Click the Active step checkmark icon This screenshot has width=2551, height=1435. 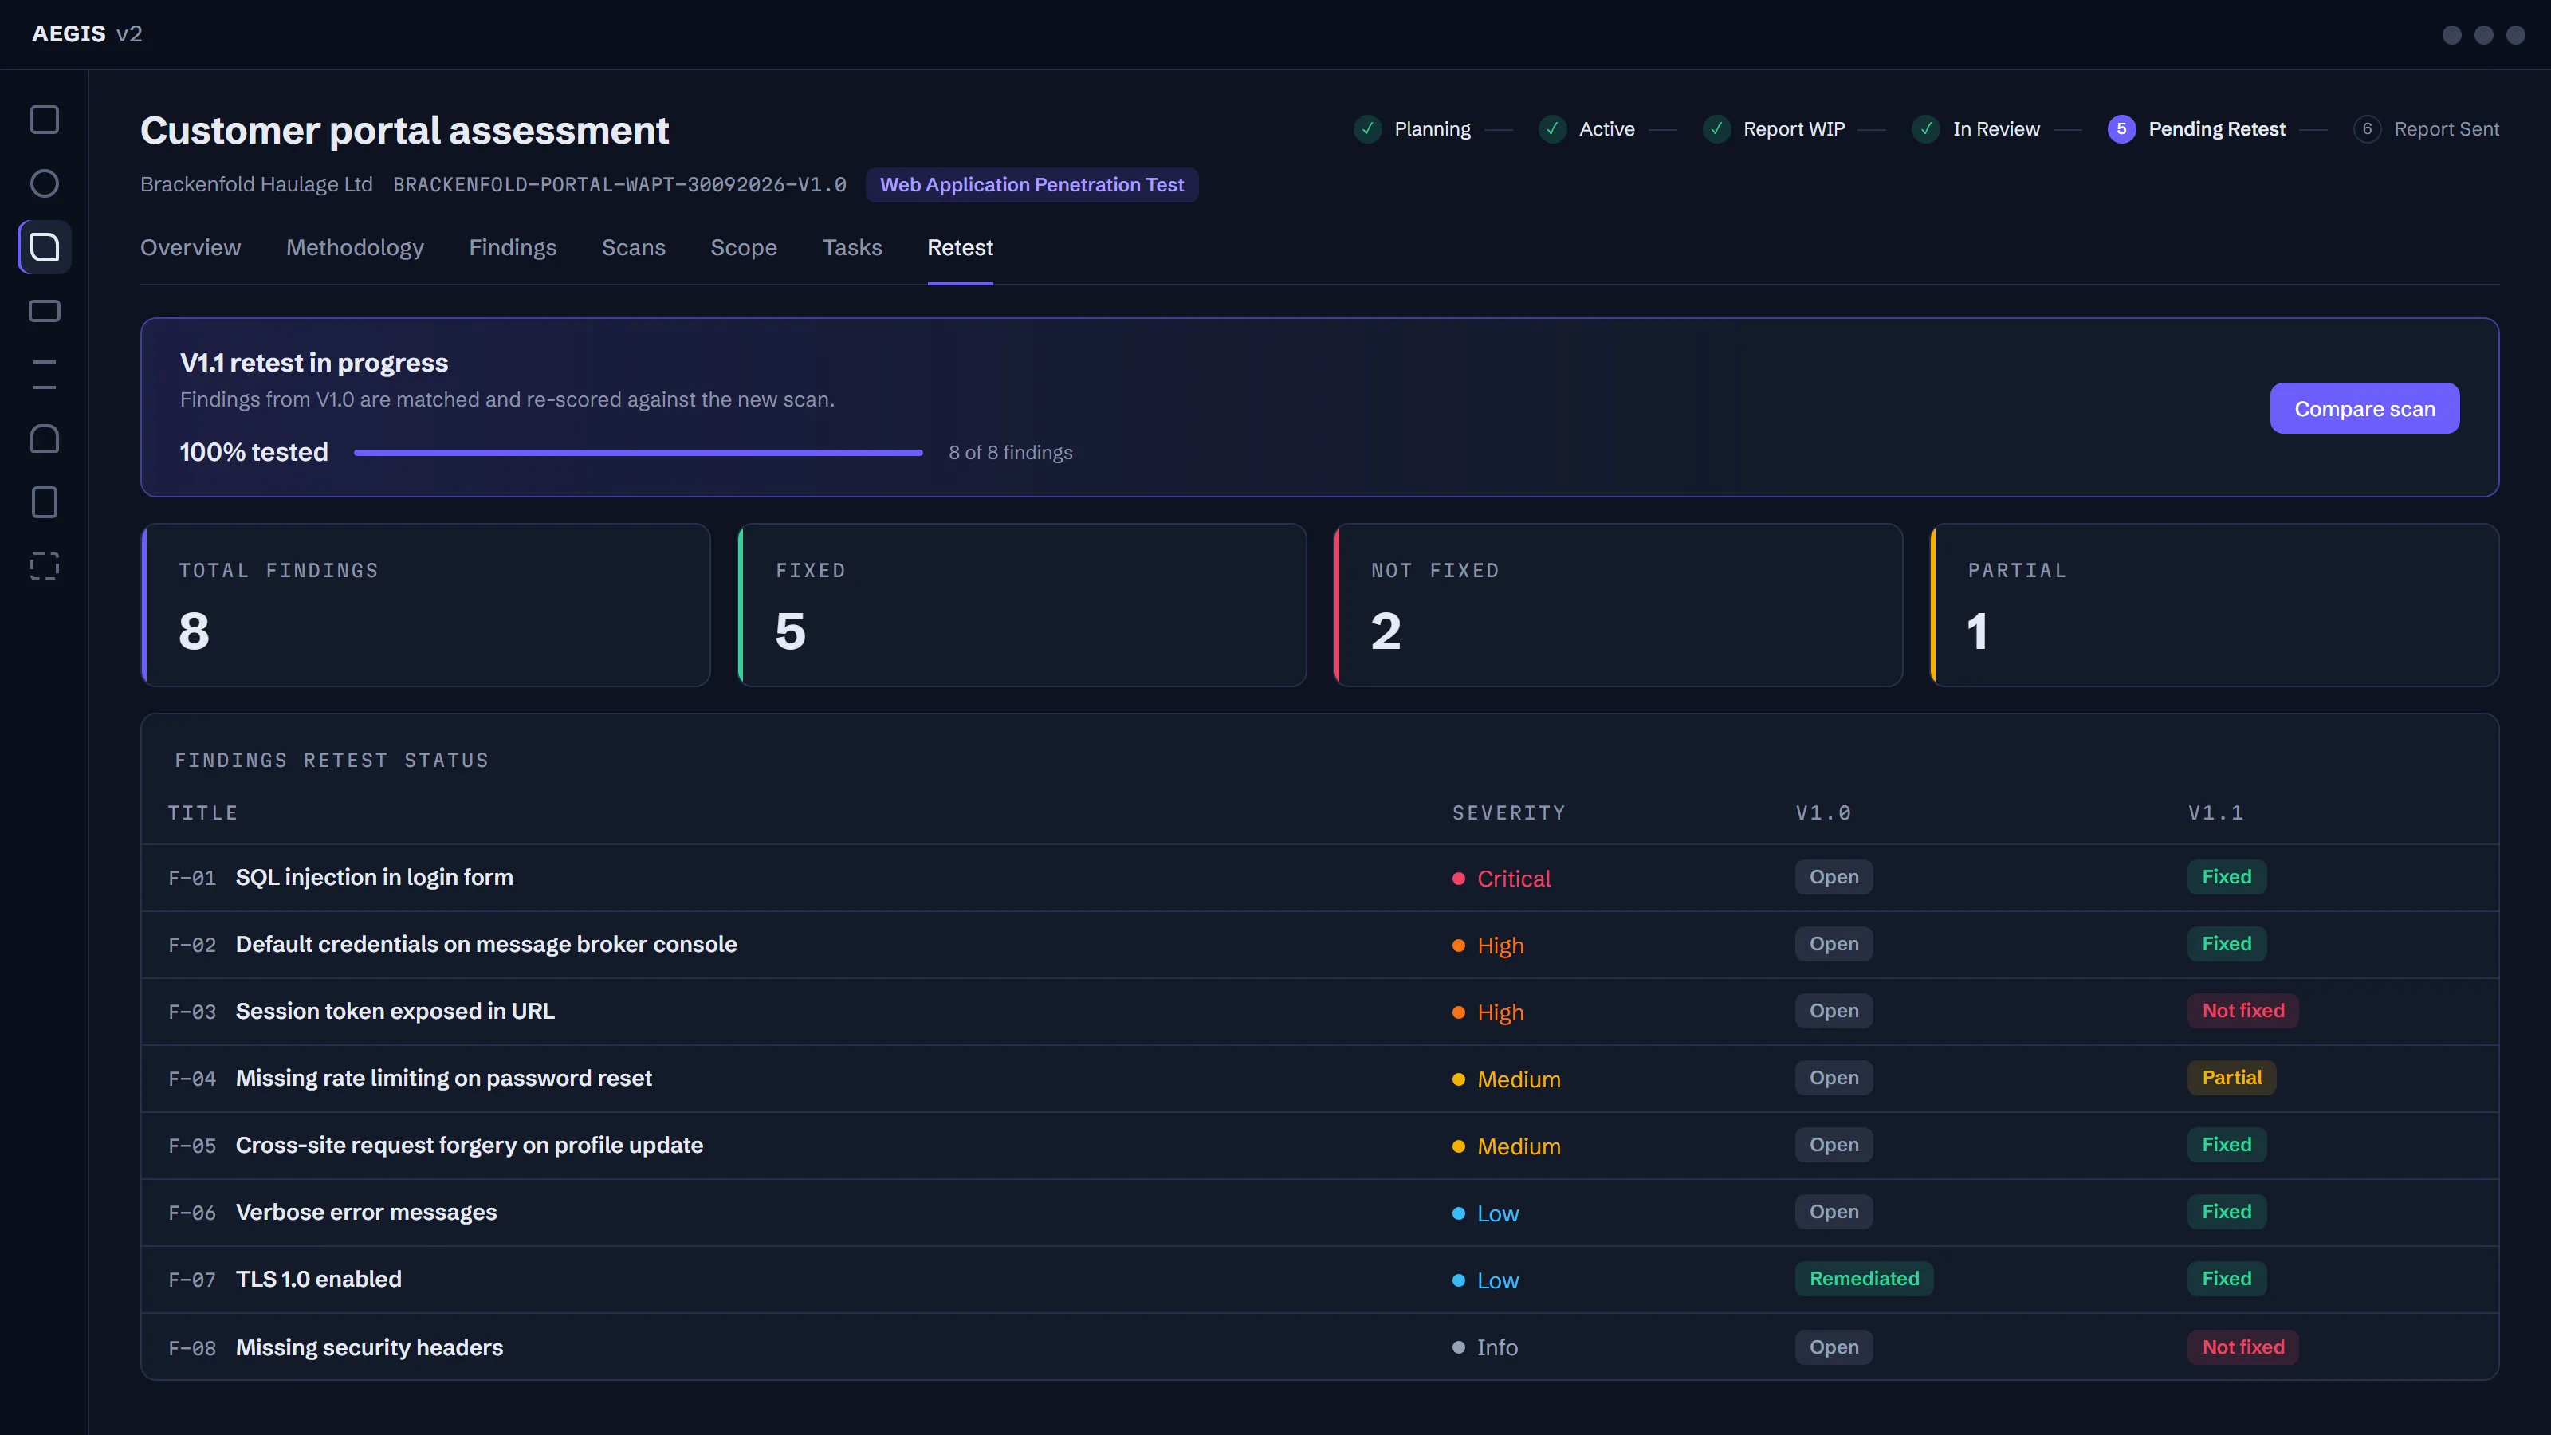click(1552, 128)
